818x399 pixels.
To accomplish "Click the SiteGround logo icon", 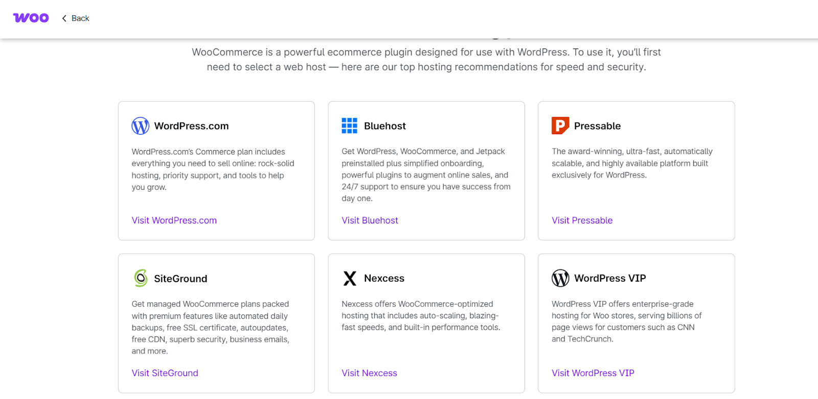I will [x=140, y=278].
